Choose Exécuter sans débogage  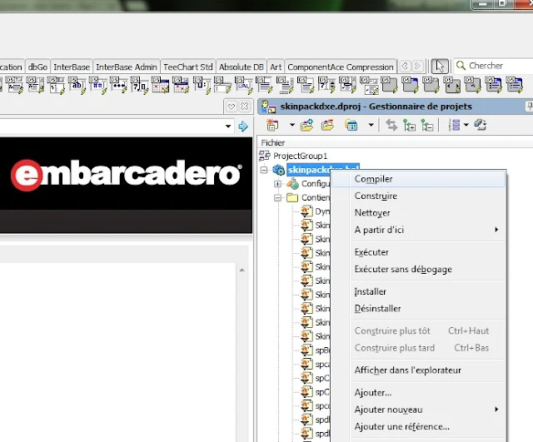pos(418,270)
